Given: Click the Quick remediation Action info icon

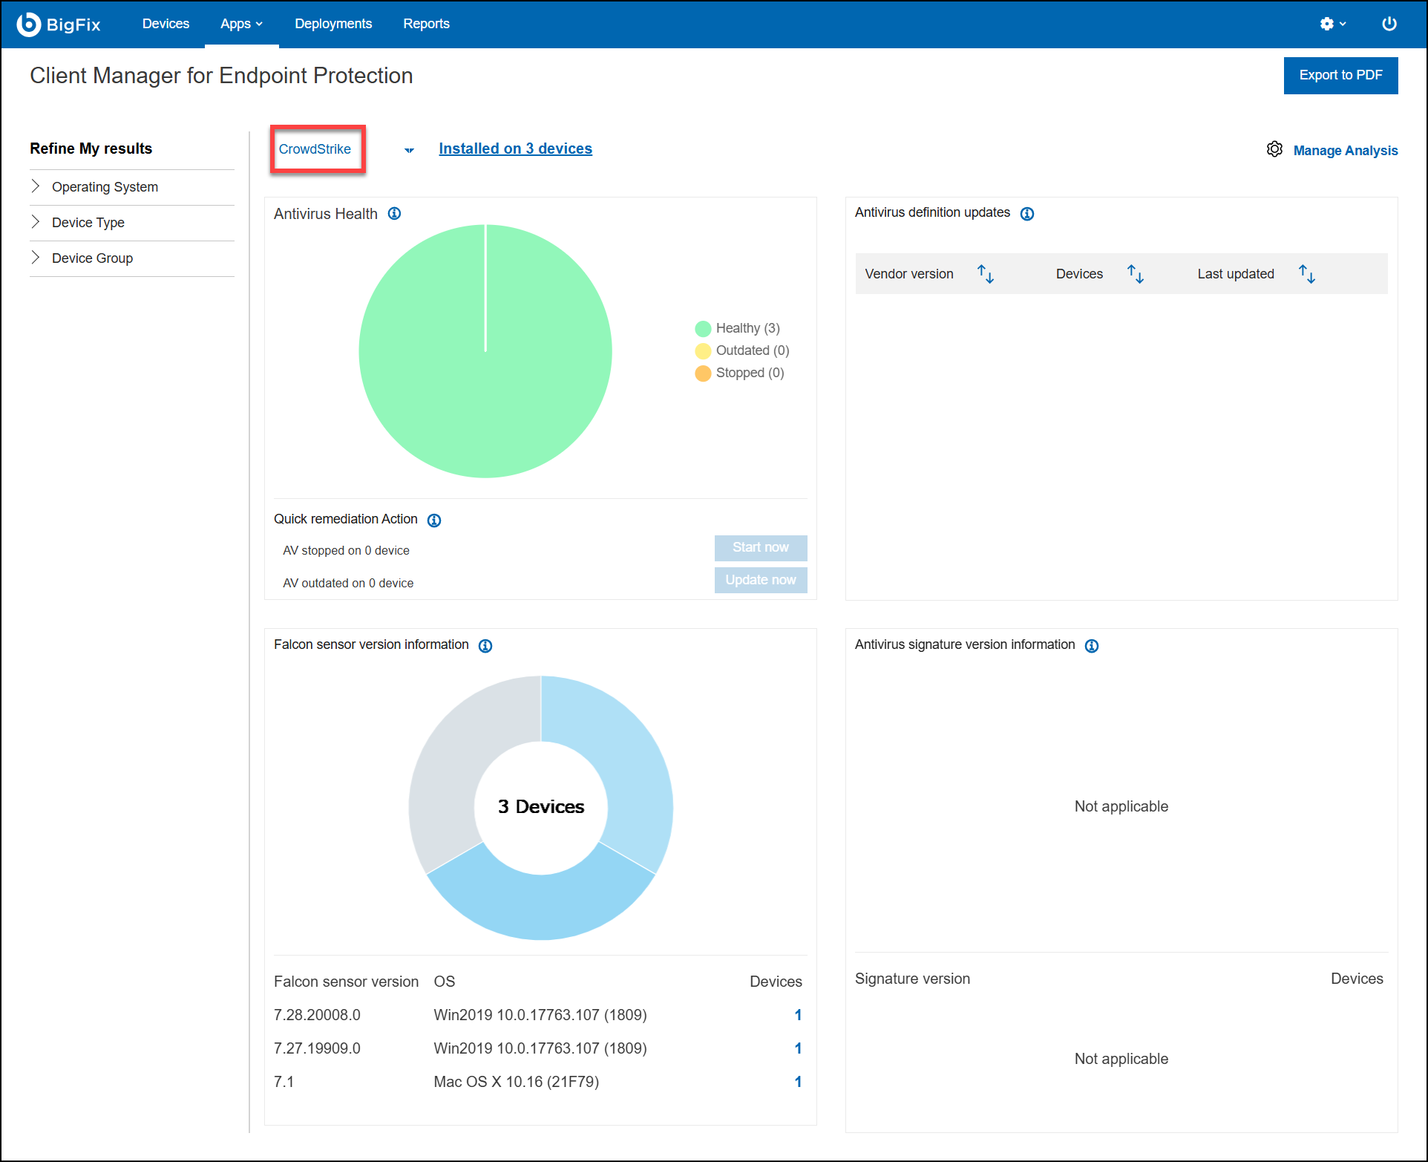Looking at the screenshot, I should click(x=435, y=520).
